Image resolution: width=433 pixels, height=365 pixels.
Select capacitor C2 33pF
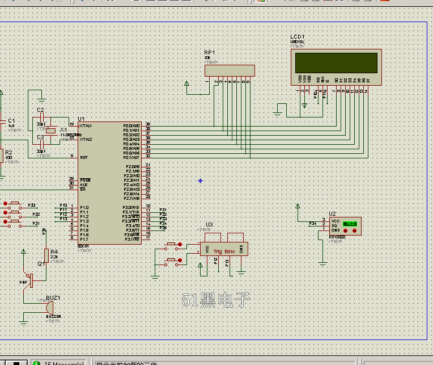[x=42, y=118]
